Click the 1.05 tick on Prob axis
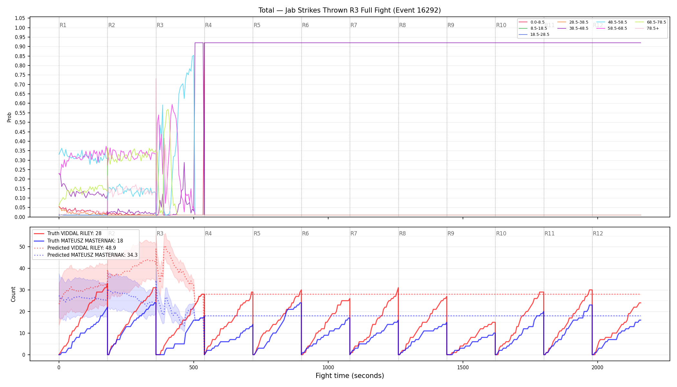This screenshot has width=677, height=387. click(20, 18)
